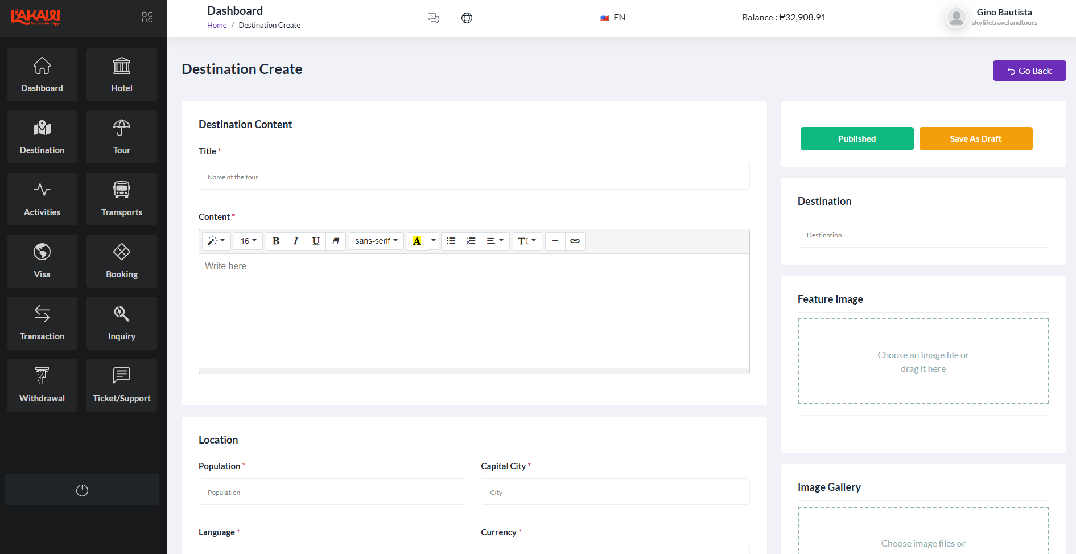Open the magic wand style dropdown
1076x554 pixels.
click(x=216, y=241)
